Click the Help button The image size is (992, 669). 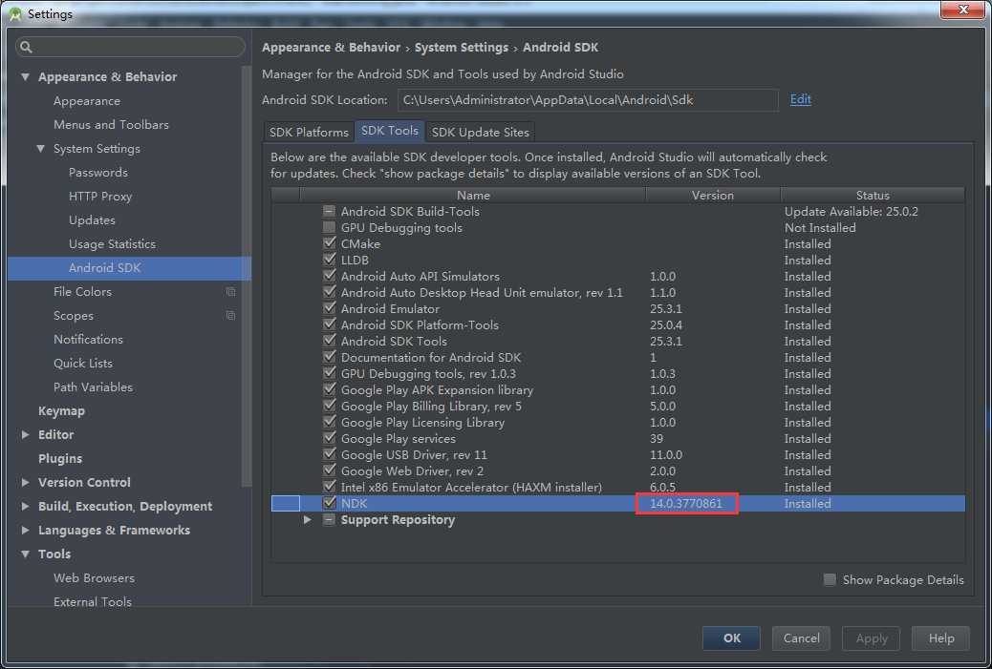tap(940, 638)
